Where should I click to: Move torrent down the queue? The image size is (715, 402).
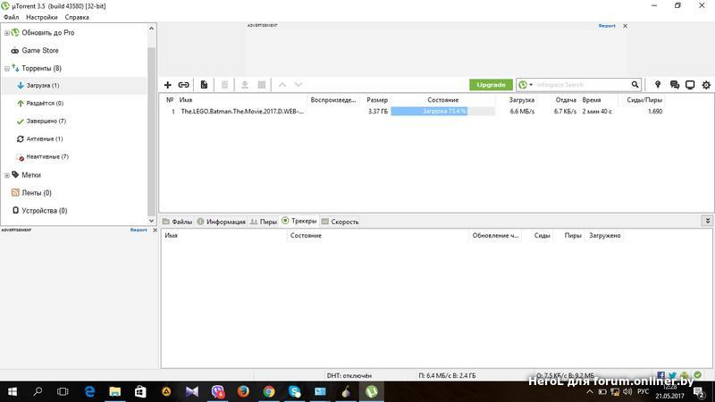[299, 85]
